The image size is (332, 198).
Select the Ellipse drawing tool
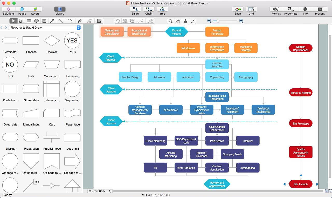pos(36,21)
